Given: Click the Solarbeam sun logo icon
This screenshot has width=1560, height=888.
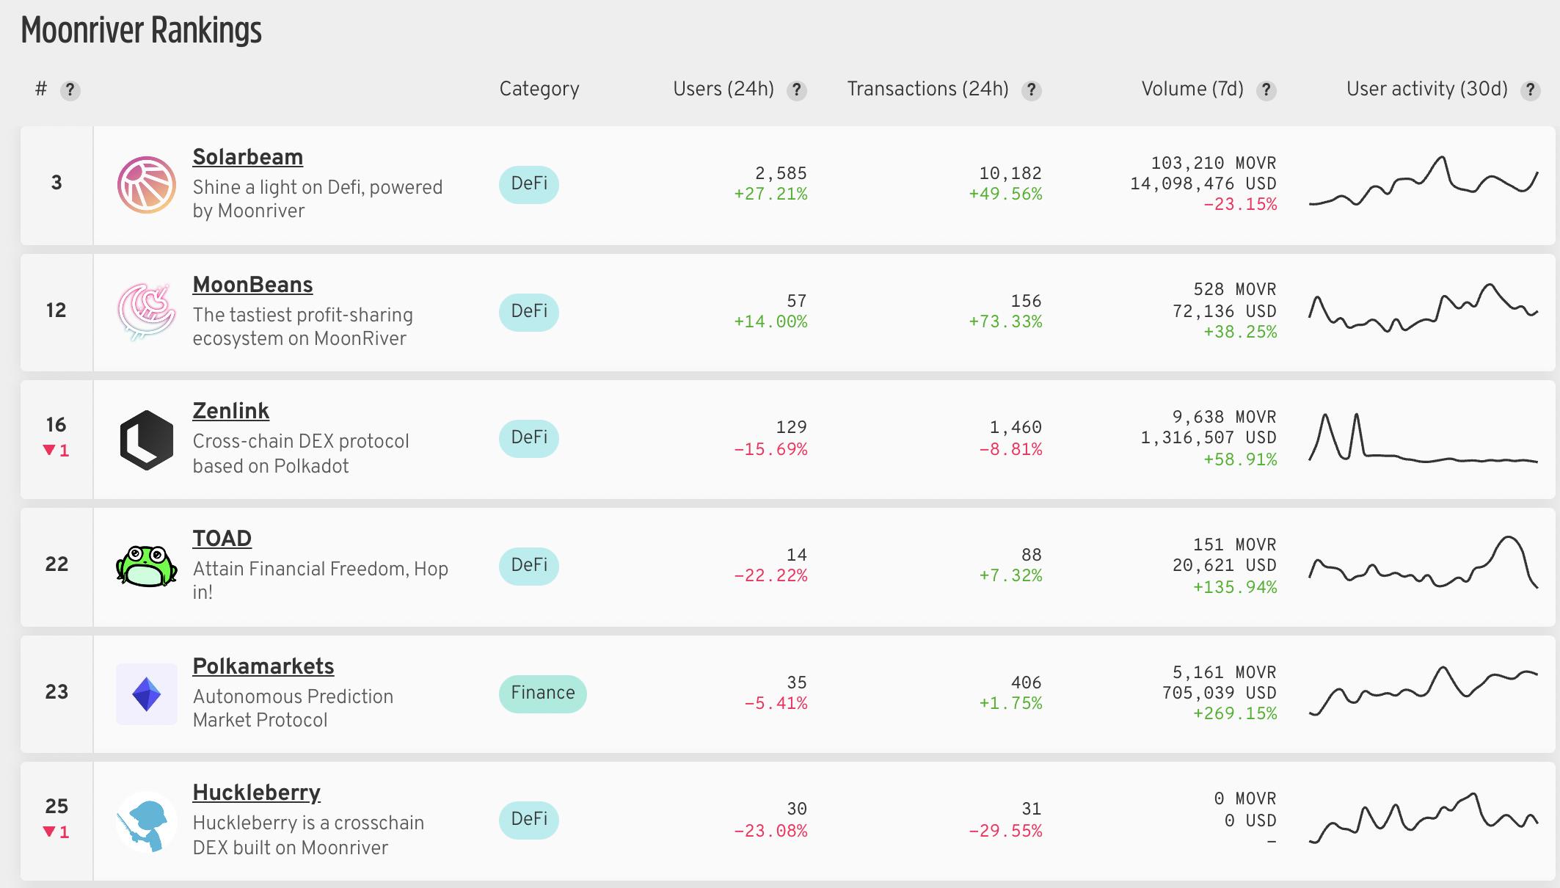Looking at the screenshot, I should 147,185.
